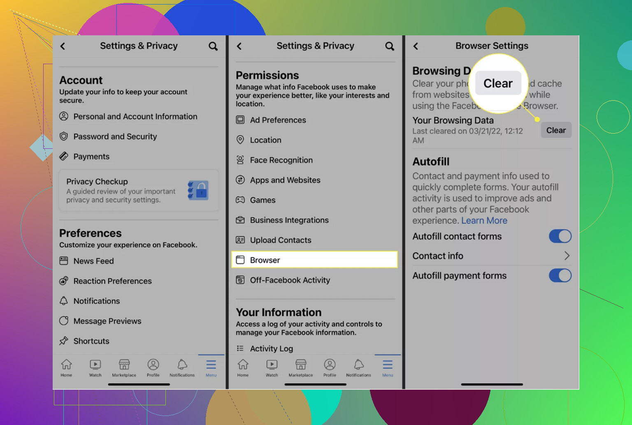Open Marketplace tab in left screen
Screen dimensions: 632x425
pyautogui.click(x=124, y=368)
